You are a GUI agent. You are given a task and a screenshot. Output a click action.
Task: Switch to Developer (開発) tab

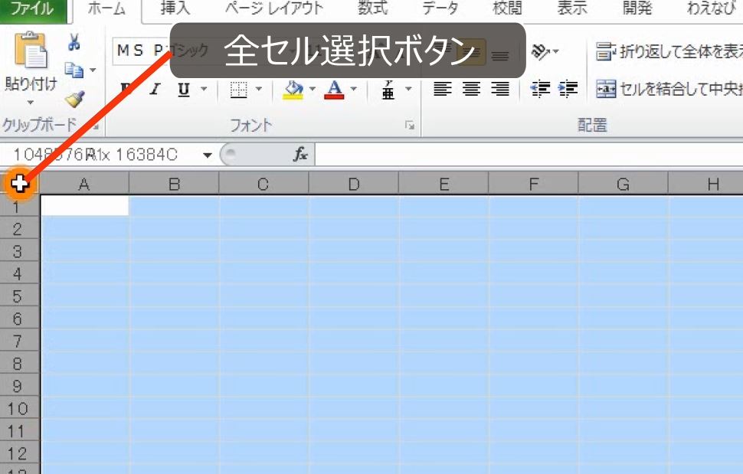point(637,9)
